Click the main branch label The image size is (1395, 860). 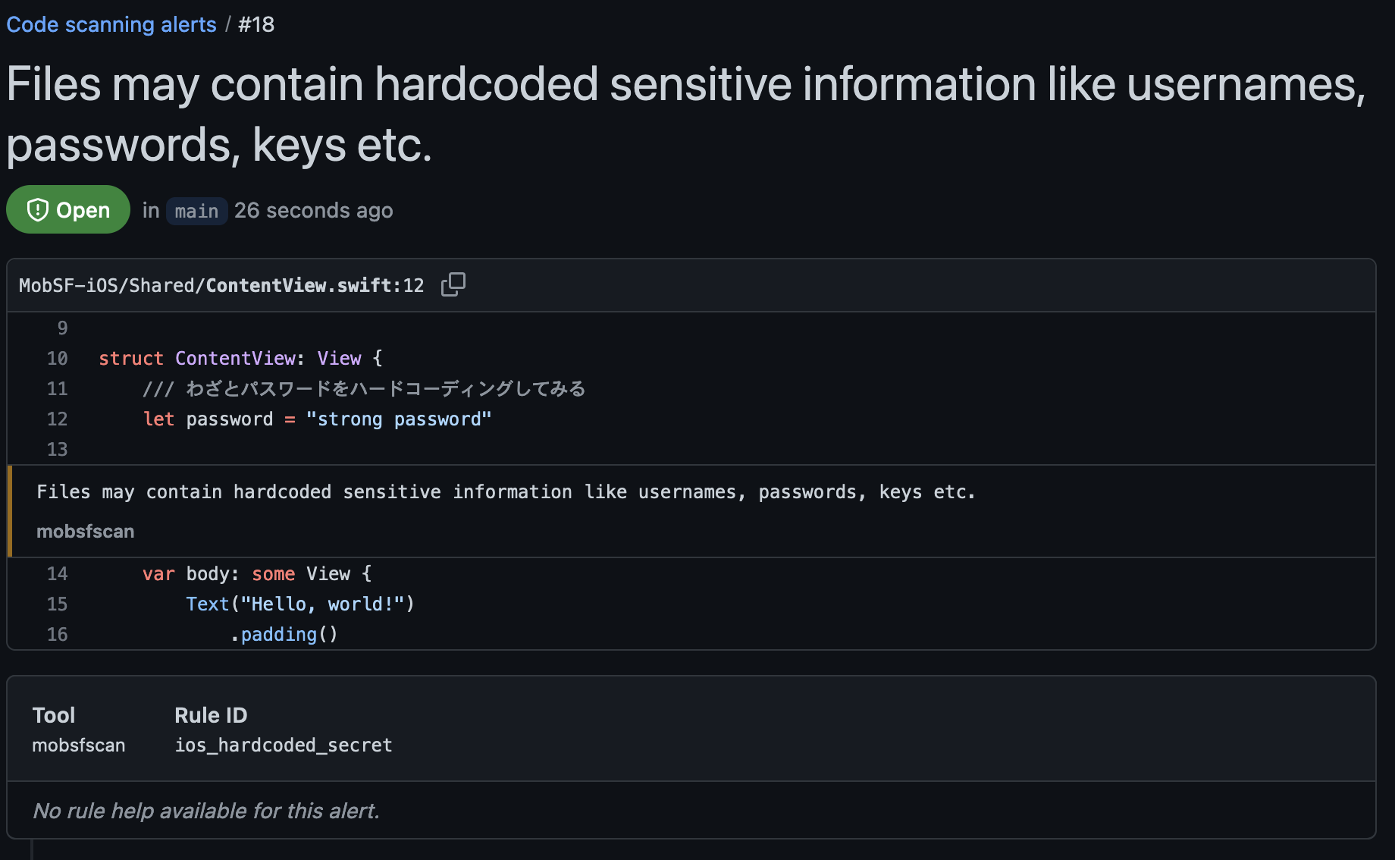tap(196, 211)
